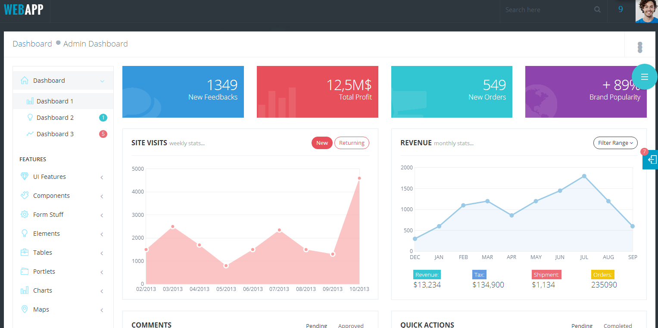The image size is (658, 328).
Task: Open the teal hamburger menu button
Action: pos(644,77)
